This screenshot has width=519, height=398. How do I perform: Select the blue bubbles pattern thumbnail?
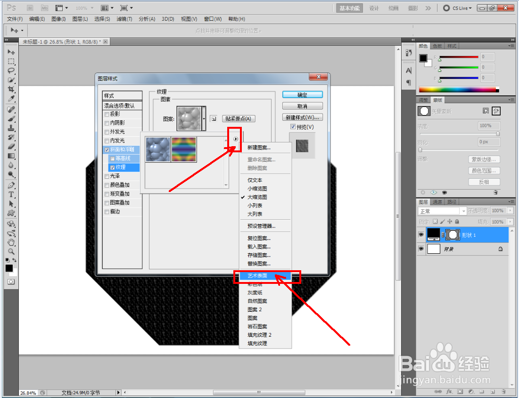(x=158, y=149)
